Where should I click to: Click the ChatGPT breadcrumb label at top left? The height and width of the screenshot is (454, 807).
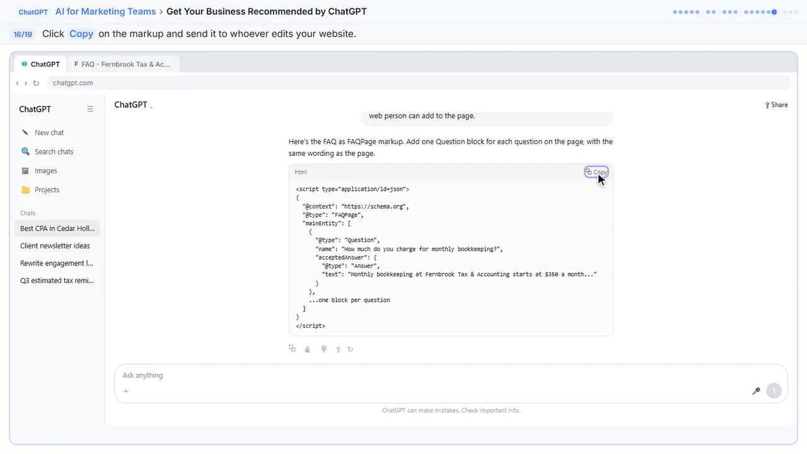33,12
